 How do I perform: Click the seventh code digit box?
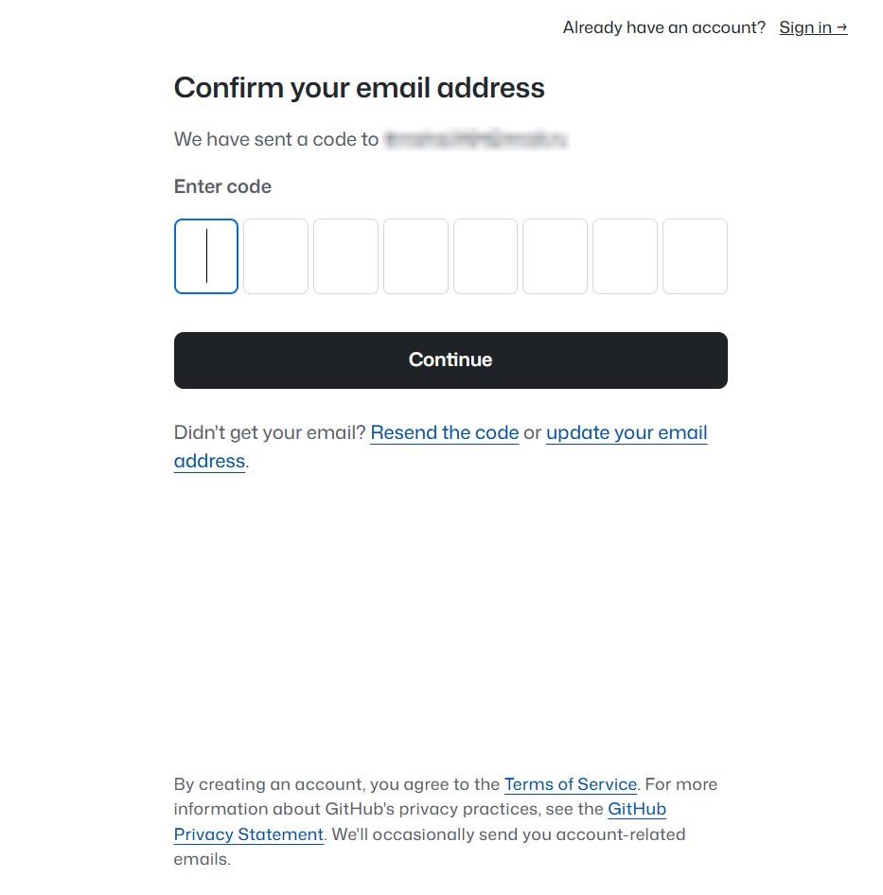625,256
